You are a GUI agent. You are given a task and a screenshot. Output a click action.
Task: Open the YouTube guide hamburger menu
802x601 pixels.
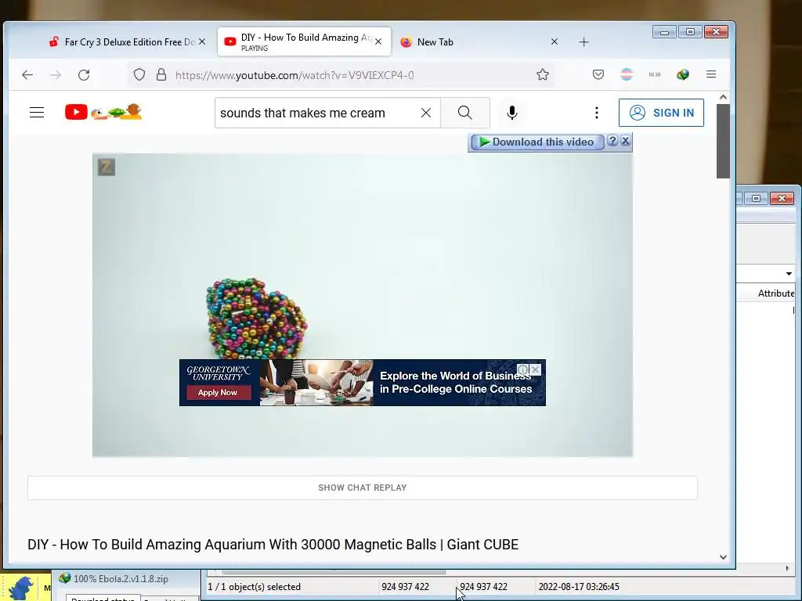point(37,113)
